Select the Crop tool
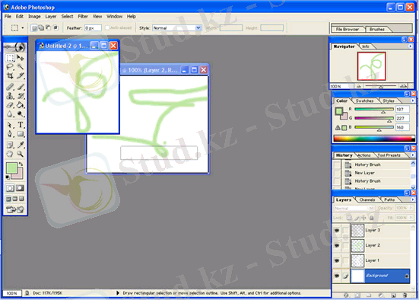 tap(10, 75)
